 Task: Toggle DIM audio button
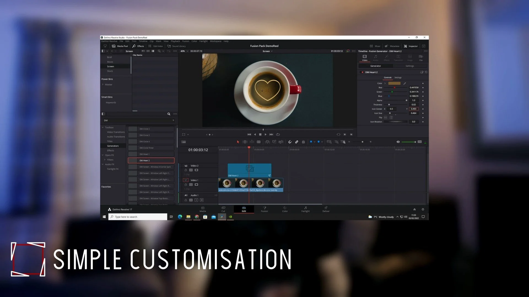tap(420, 142)
